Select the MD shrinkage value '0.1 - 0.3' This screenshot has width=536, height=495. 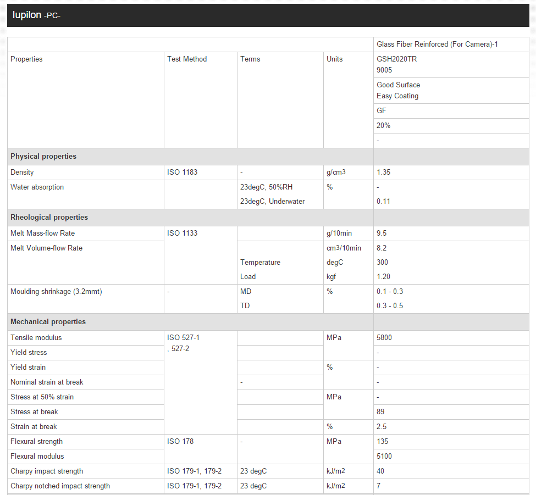(390, 292)
